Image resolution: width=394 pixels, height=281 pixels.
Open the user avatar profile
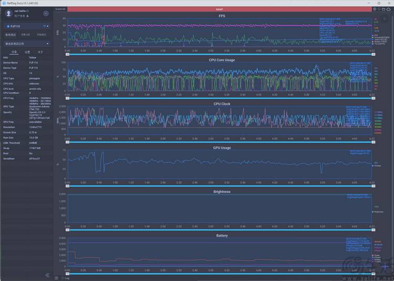click(x=9, y=13)
